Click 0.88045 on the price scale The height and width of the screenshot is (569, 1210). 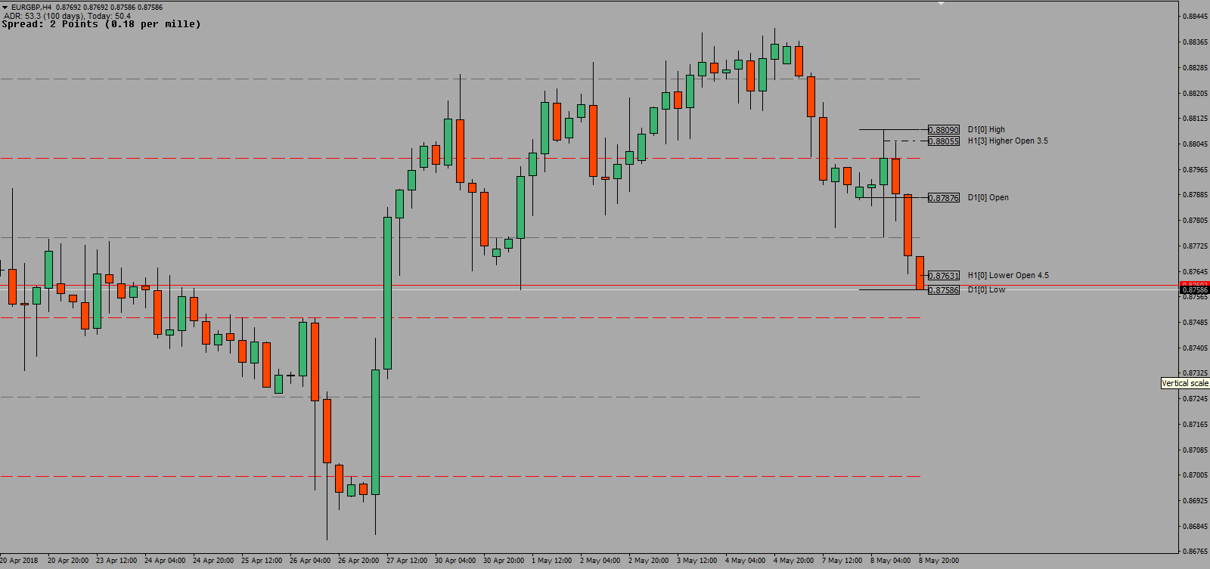click(1195, 144)
